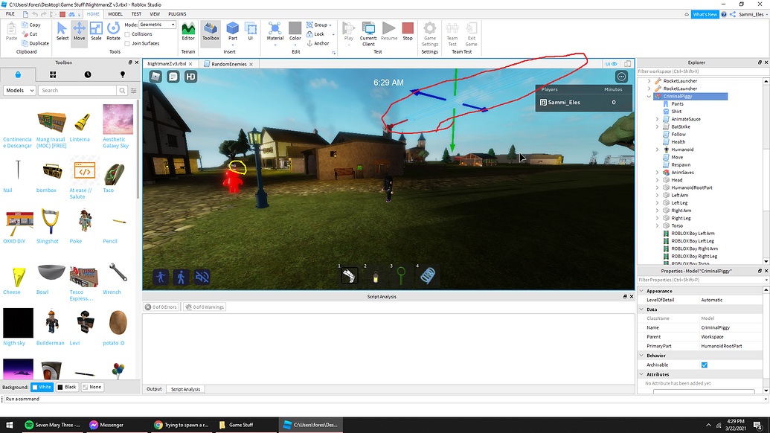This screenshot has height=433, width=770.
Task: Insert a new Part
Action: pos(233,32)
